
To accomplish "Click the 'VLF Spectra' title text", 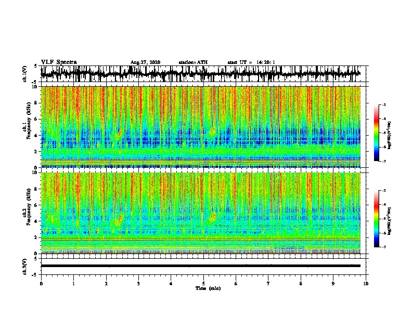I will pos(59,62).
